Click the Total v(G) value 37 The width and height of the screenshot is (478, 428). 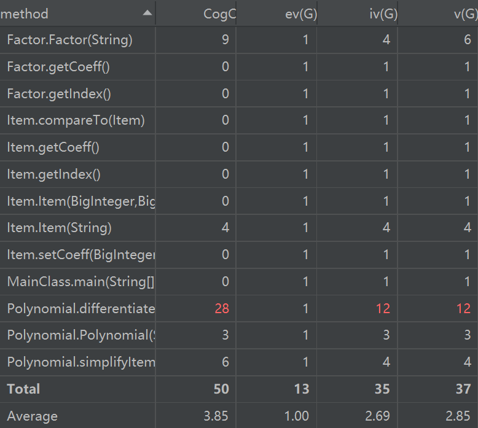pyautogui.click(x=463, y=389)
